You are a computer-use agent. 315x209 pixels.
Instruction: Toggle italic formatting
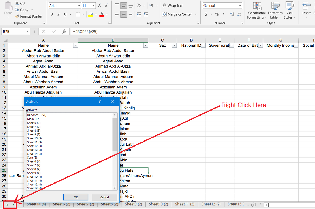[x=58, y=14]
